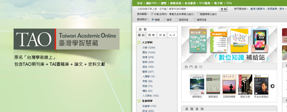This screenshot has width=287, height=112.
Task: Open the FAQ menu item
Action: (x=229, y=3)
